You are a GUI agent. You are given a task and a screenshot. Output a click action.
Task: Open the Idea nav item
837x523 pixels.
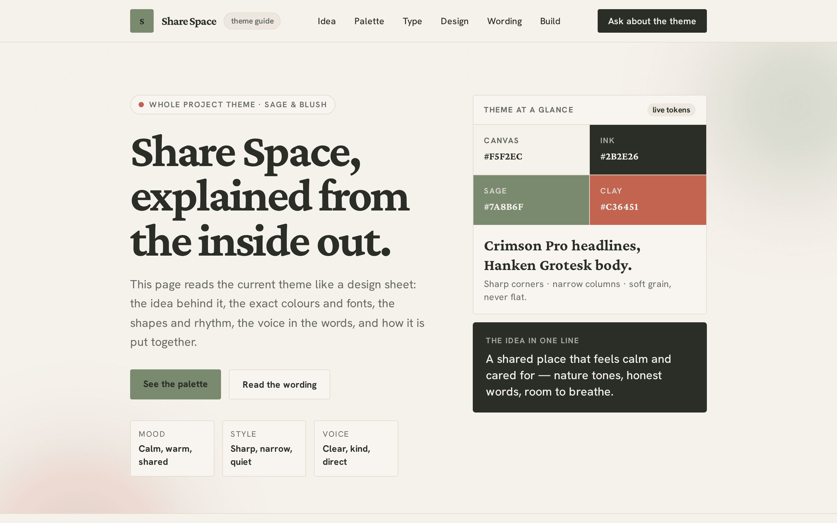327,21
